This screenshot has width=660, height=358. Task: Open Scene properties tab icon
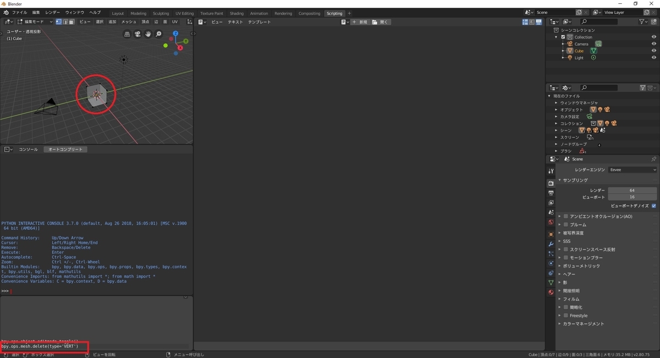pyautogui.click(x=551, y=212)
